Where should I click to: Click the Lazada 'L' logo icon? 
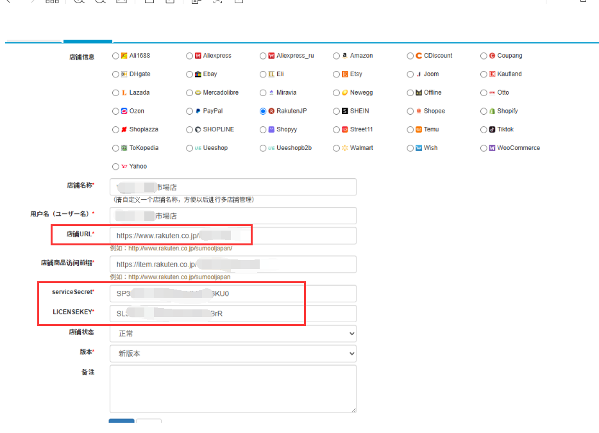point(124,93)
